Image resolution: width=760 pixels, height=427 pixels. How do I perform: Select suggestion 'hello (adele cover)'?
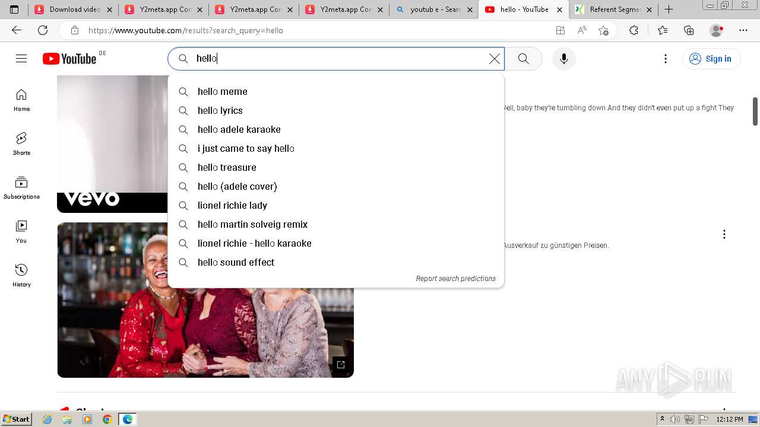click(336, 186)
